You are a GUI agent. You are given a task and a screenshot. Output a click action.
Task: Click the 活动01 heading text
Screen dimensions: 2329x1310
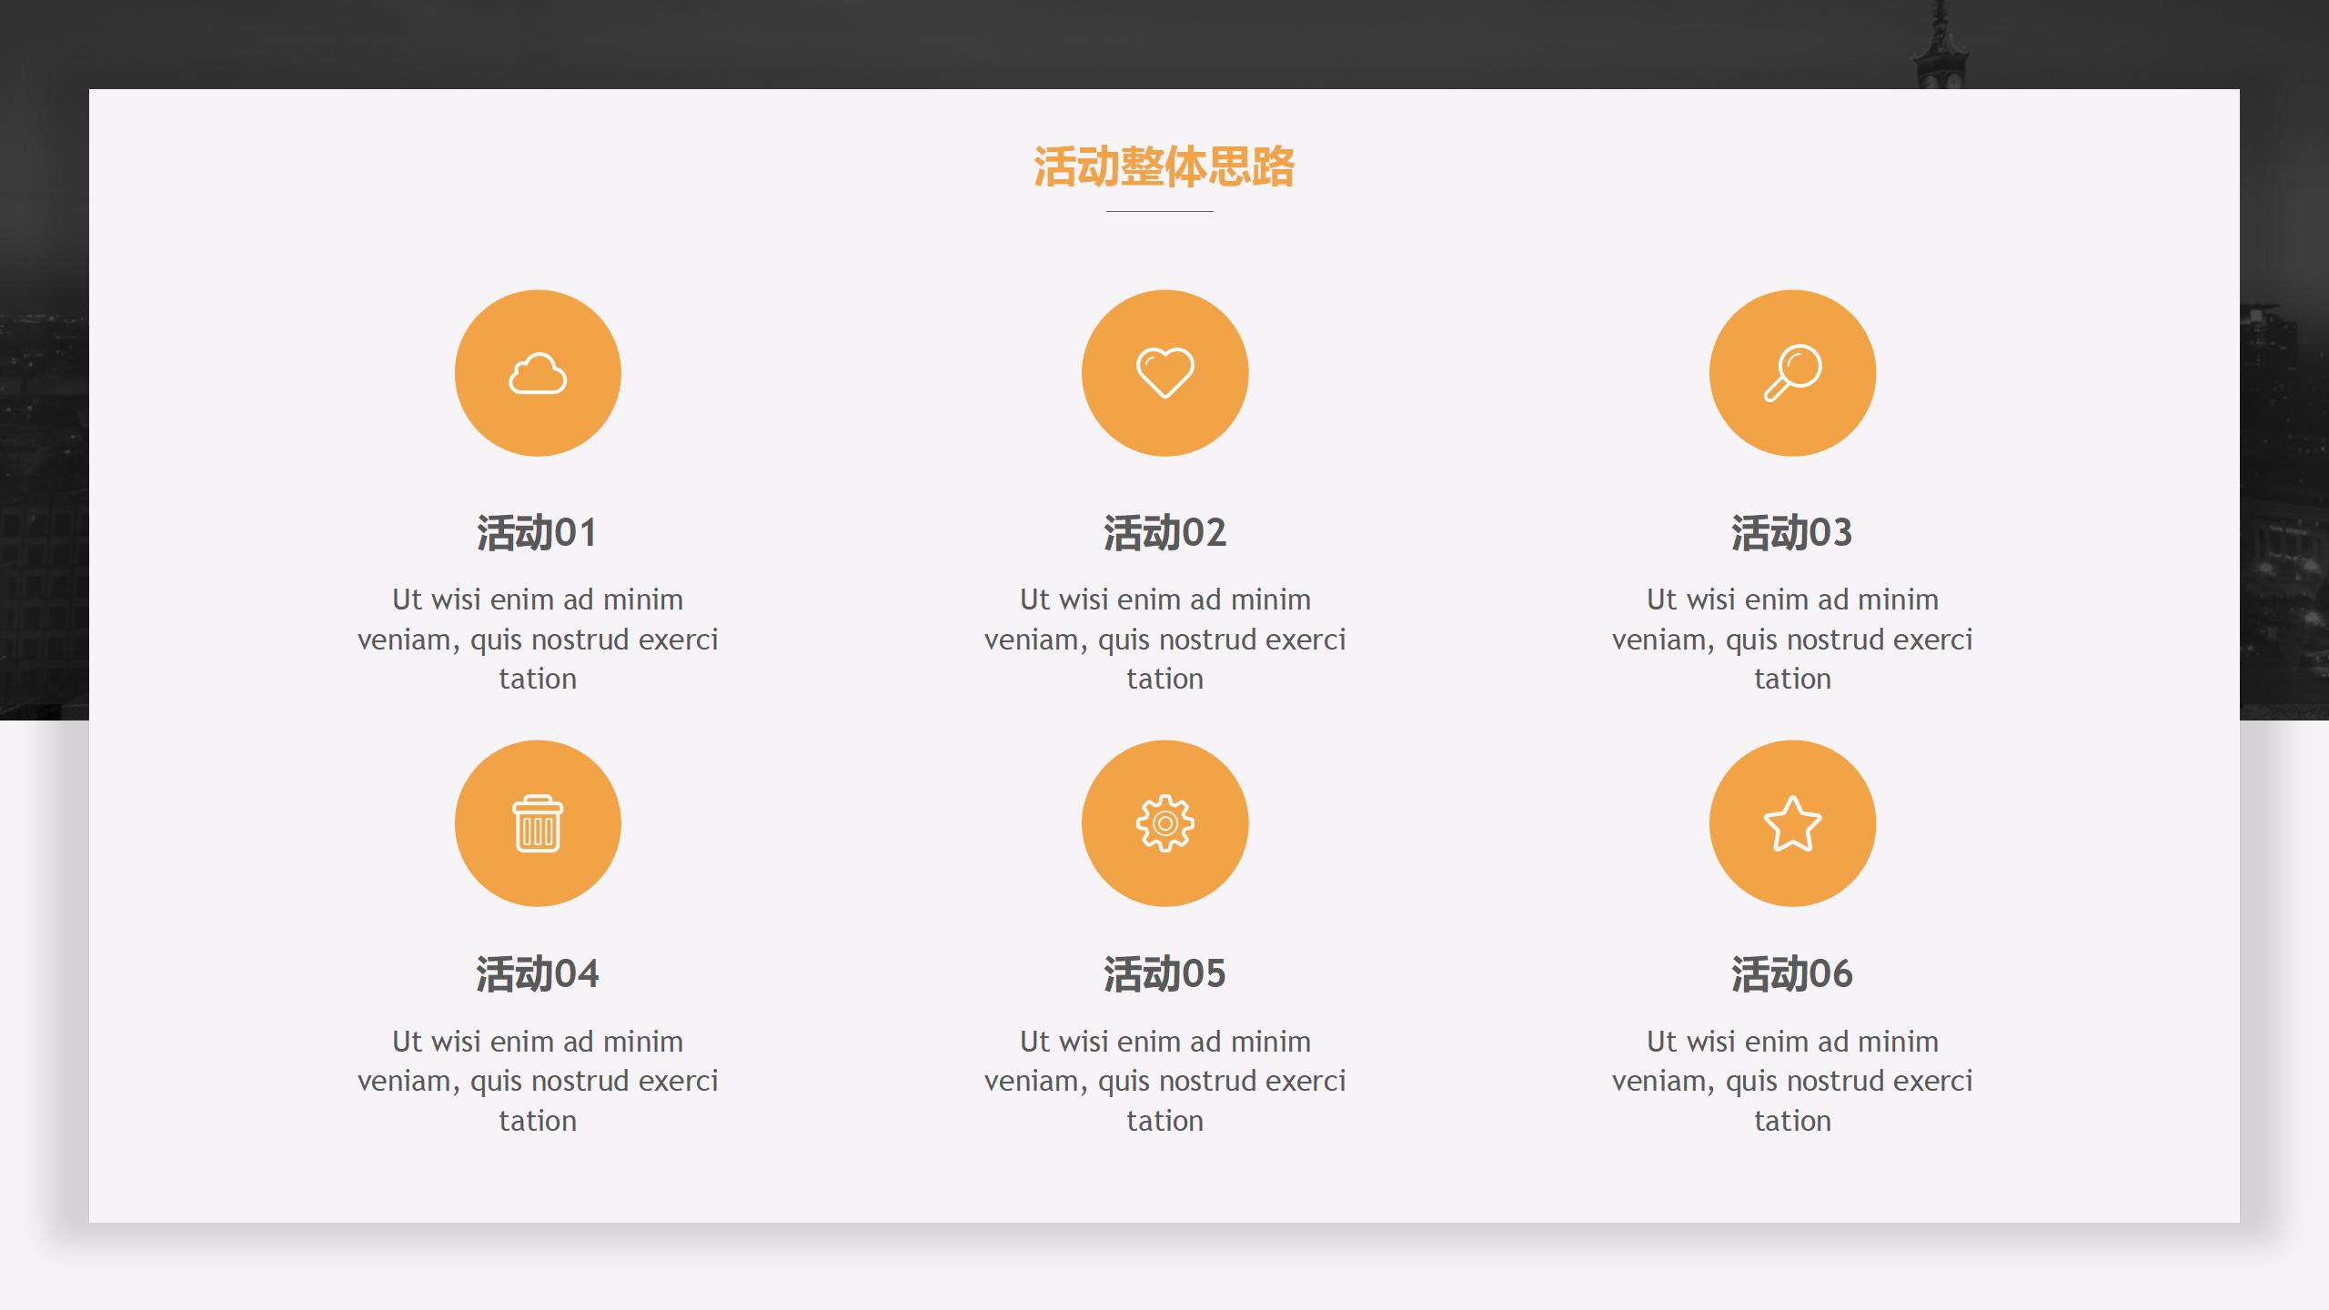(x=537, y=532)
